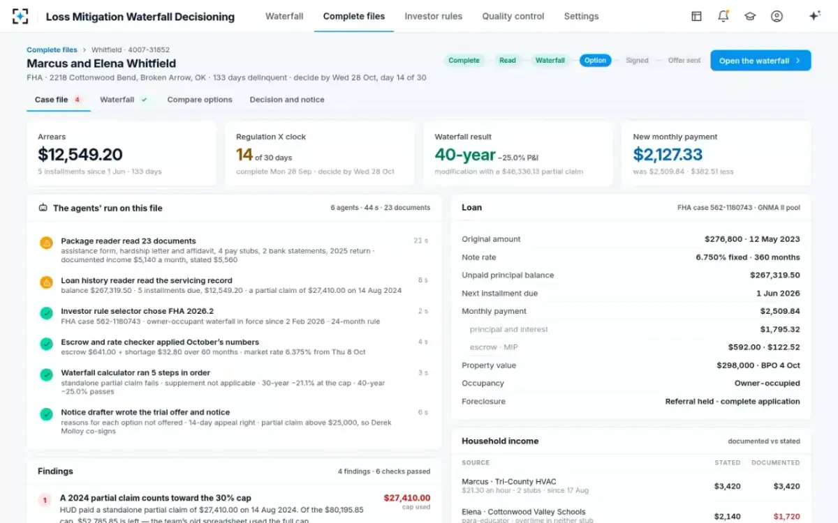Open the layout panel icon
This screenshot has width=838, height=523.
(696, 16)
